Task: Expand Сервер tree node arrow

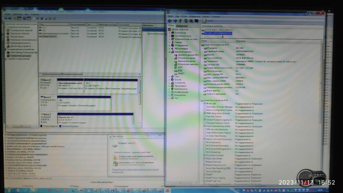Action: pyautogui.click(x=169, y=42)
